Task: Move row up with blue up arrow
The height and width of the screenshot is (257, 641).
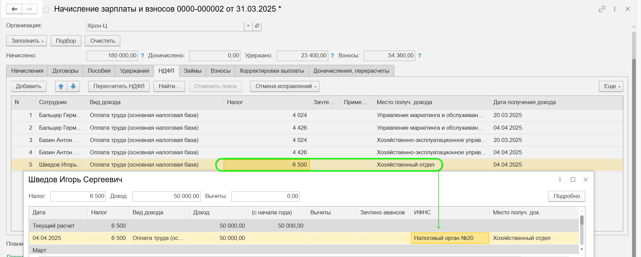Action: tap(61, 86)
